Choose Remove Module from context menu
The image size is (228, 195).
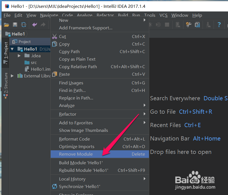[100, 154]
